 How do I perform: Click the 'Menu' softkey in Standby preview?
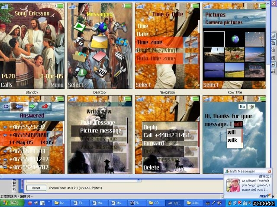click(x=57, y=85)
